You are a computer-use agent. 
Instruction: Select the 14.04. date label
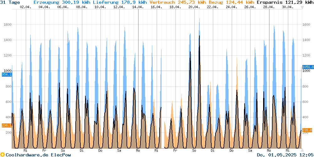coord(138,7)
